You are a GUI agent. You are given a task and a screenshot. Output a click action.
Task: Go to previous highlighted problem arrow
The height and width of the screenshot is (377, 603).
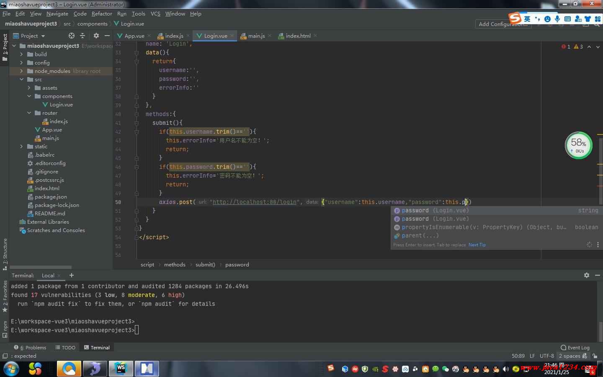pos(589,46)
